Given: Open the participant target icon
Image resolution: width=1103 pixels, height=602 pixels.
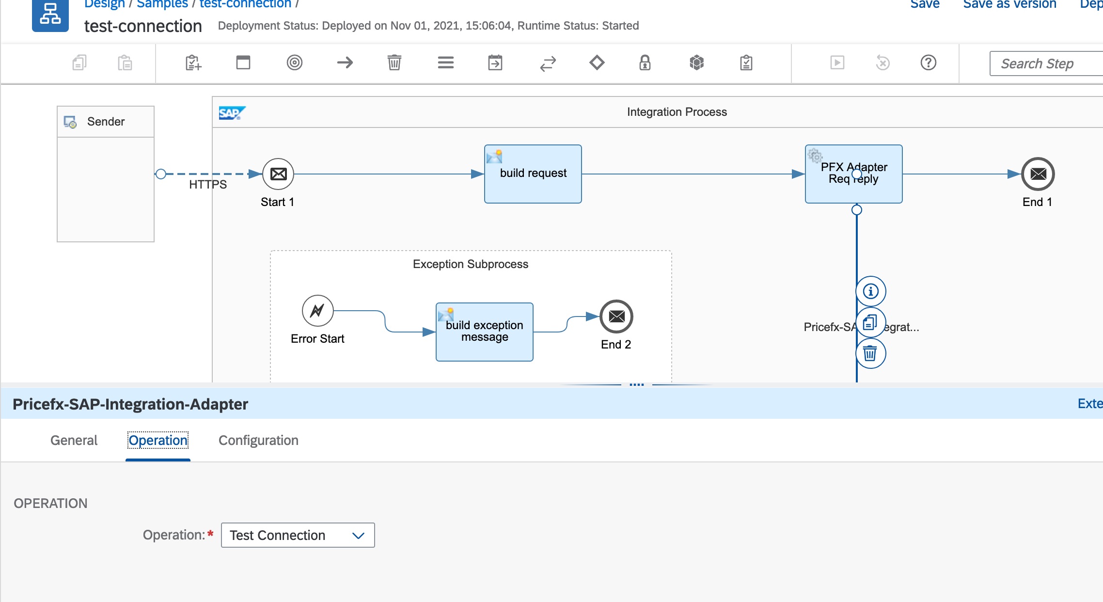Looking at the screenshot, I should [294, 63].
